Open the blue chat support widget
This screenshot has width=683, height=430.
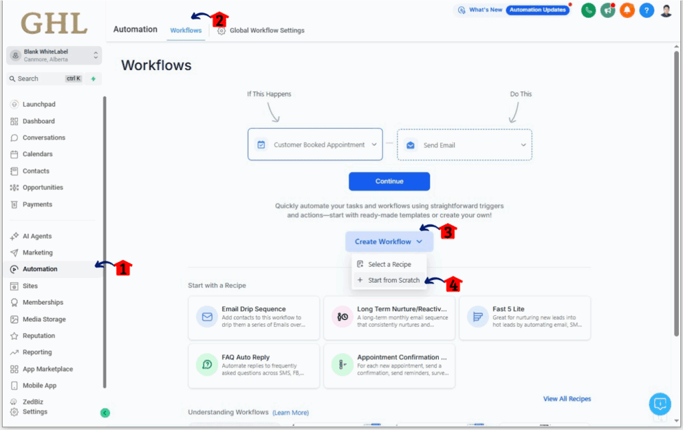[660, 404]
